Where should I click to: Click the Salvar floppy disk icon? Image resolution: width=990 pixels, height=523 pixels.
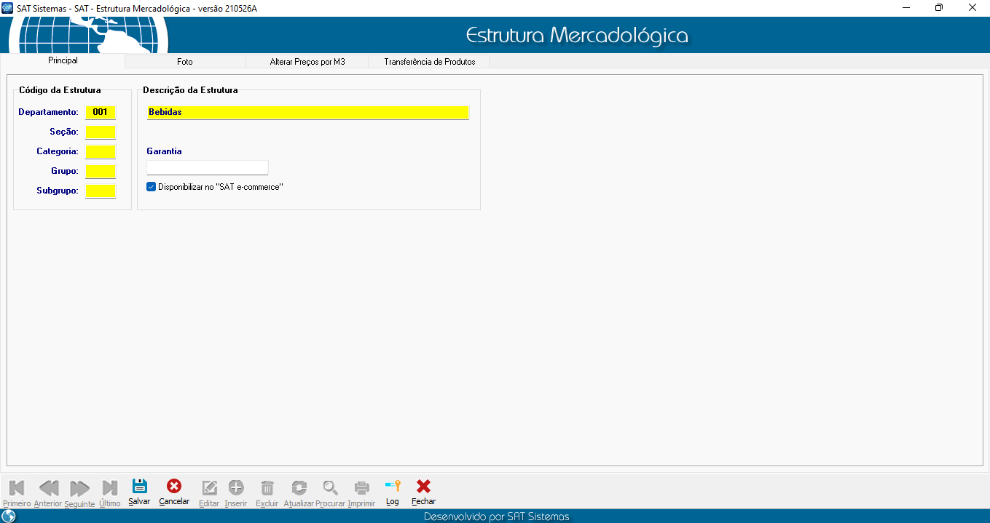pyautogui.click(x=139, y=487)
